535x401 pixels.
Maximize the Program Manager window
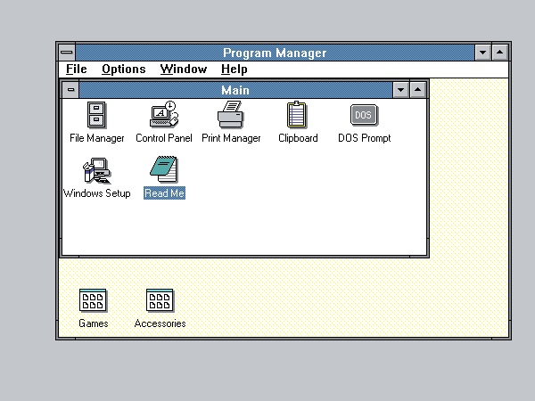[x=500, y=53]
